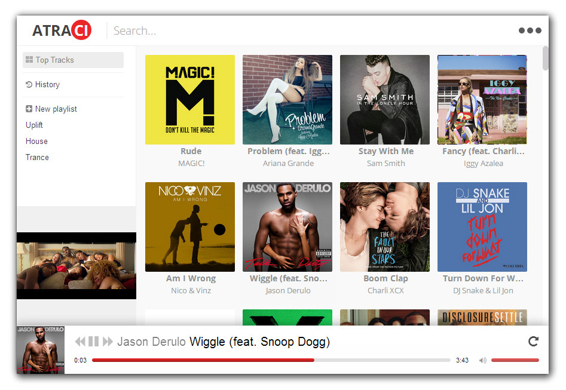Click 'Fancy (feat. Charli...' track title
The image size is (566, 390).
point(484,152)
